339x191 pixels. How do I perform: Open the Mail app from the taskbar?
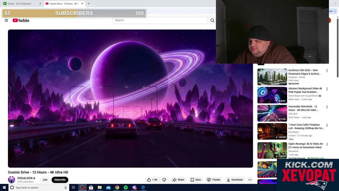(108, 188)
